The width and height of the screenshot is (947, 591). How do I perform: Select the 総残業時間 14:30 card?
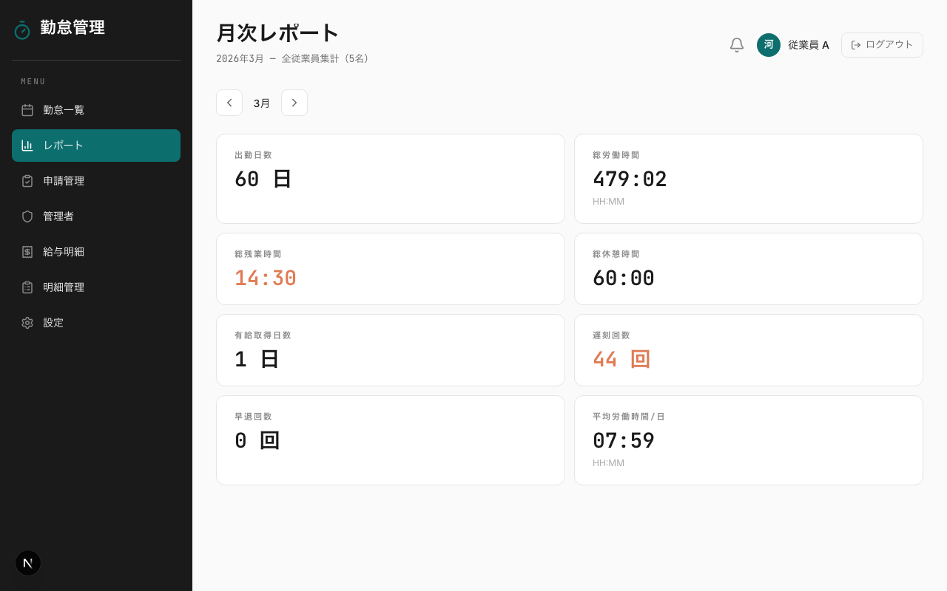[391, 269]
